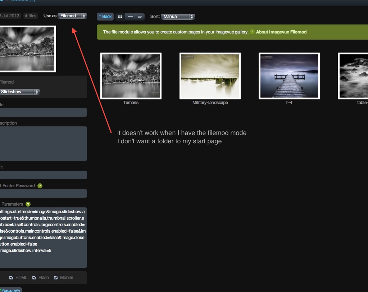Click into the Parameters text area
368x292 pixels.
(x=43, y=238)
